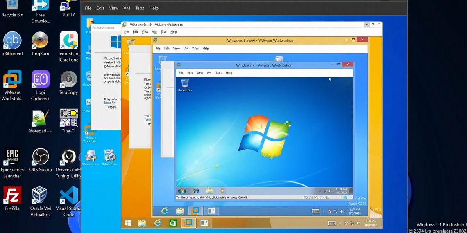Launch VMware Workstation from host desktop

click(x=12, y=85)
